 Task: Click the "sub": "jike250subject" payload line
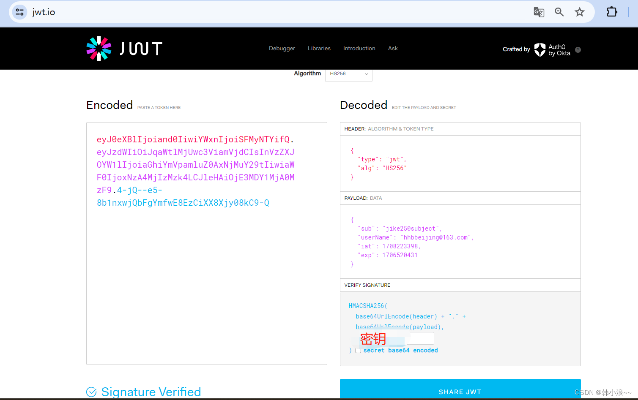coord(400,229)
